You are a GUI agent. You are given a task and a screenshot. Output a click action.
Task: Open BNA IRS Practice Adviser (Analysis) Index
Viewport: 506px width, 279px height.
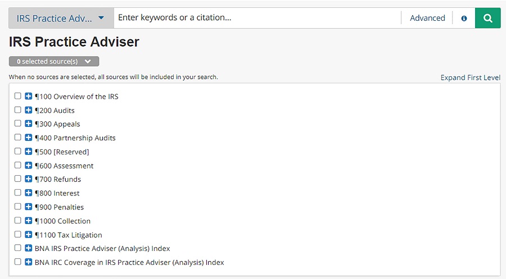coord(102,248)
